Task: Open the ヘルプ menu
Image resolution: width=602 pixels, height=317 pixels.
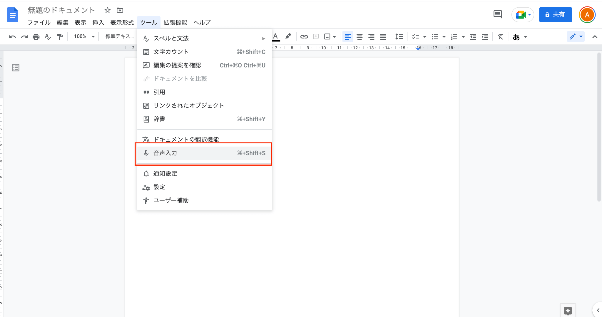Action: point(202,23)
